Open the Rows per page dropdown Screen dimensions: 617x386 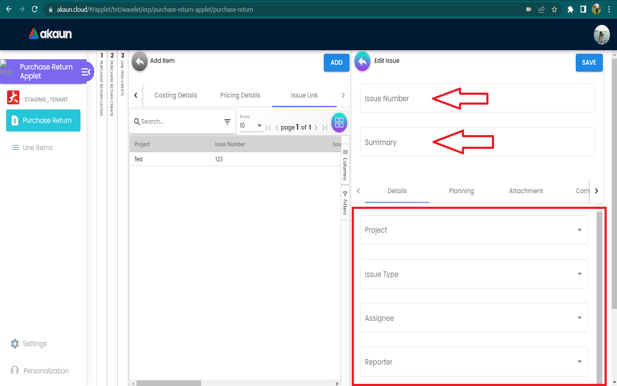(251, 126)
